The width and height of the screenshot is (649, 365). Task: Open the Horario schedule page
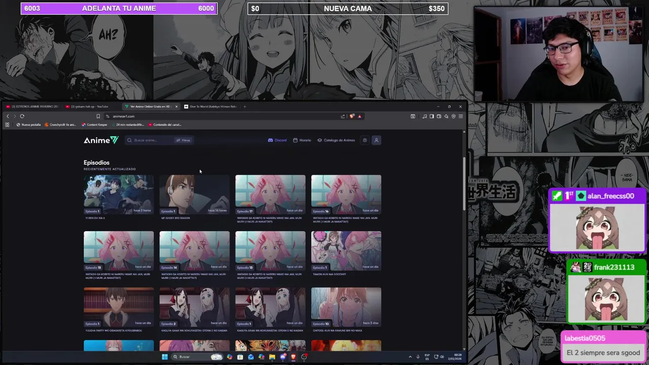[x=302, y=140]
